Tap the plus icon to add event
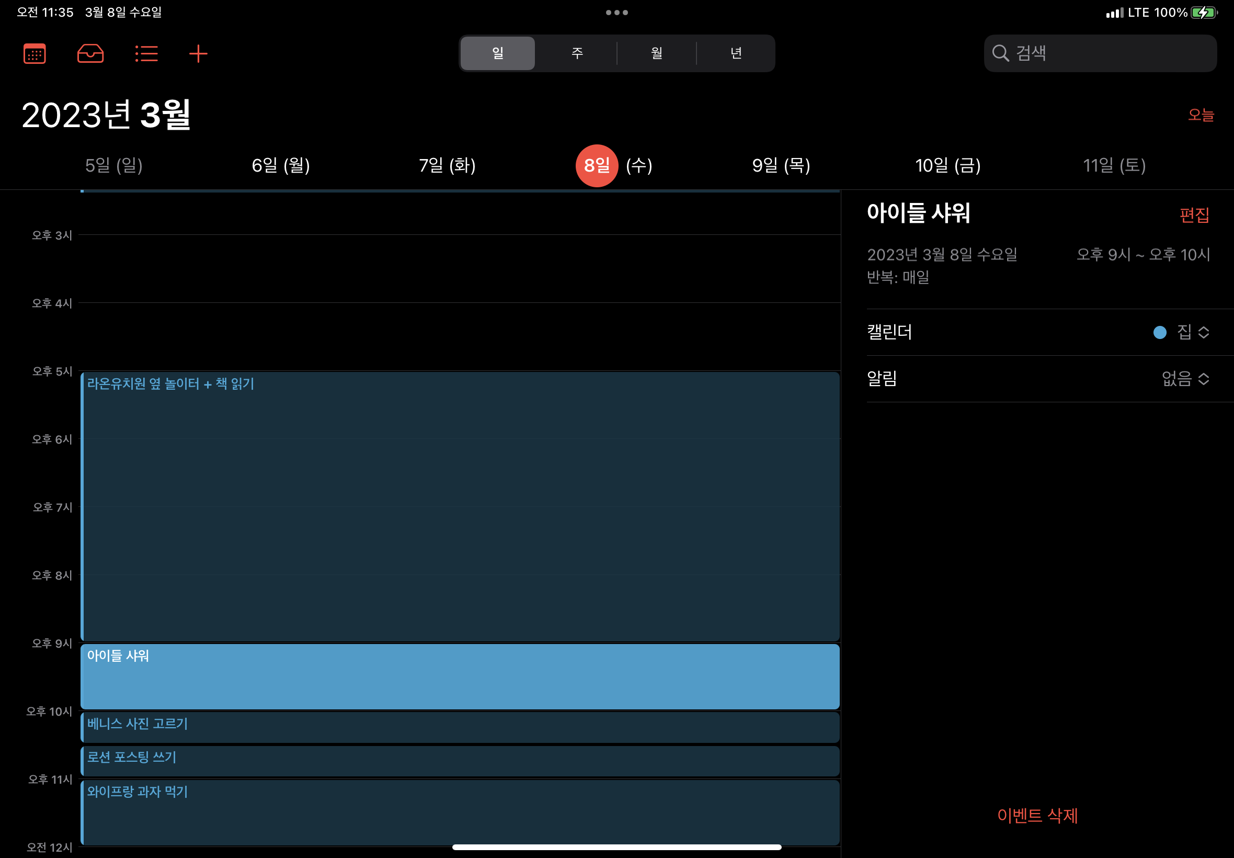The height and width of the screenshot is (858, 1234). coord(198,53)
